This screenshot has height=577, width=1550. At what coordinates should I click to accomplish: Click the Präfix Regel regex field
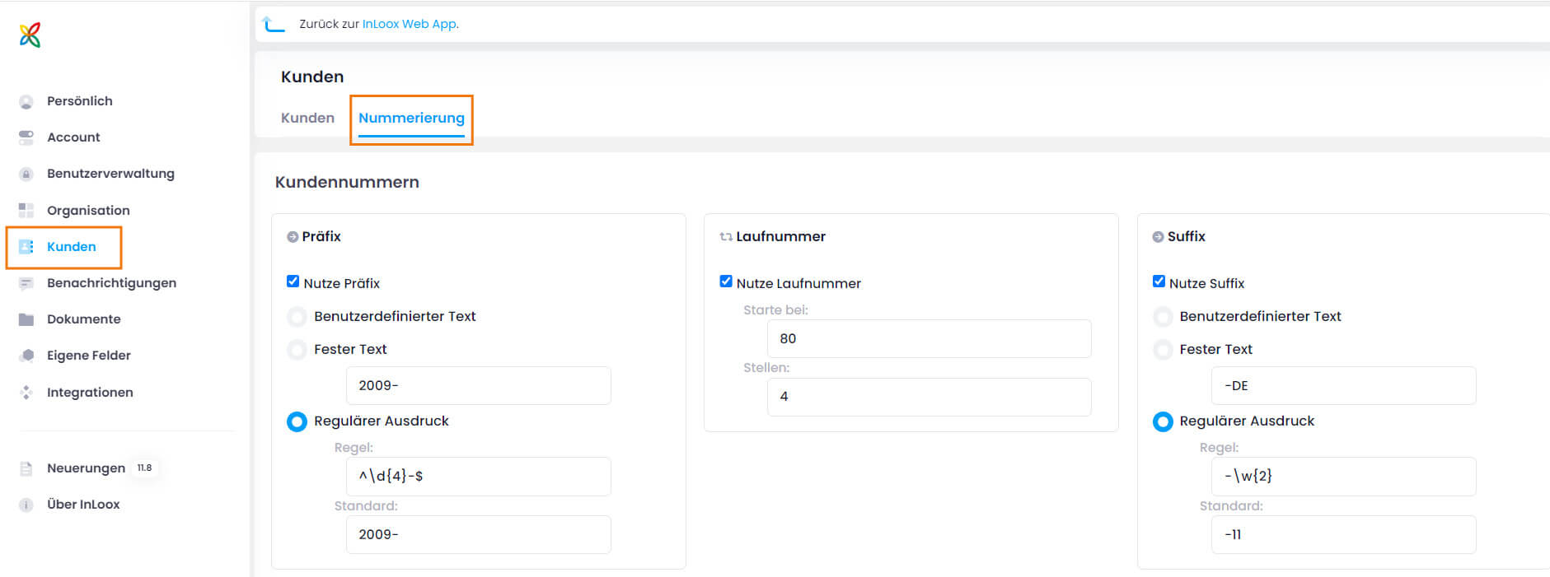click(478, 476)
